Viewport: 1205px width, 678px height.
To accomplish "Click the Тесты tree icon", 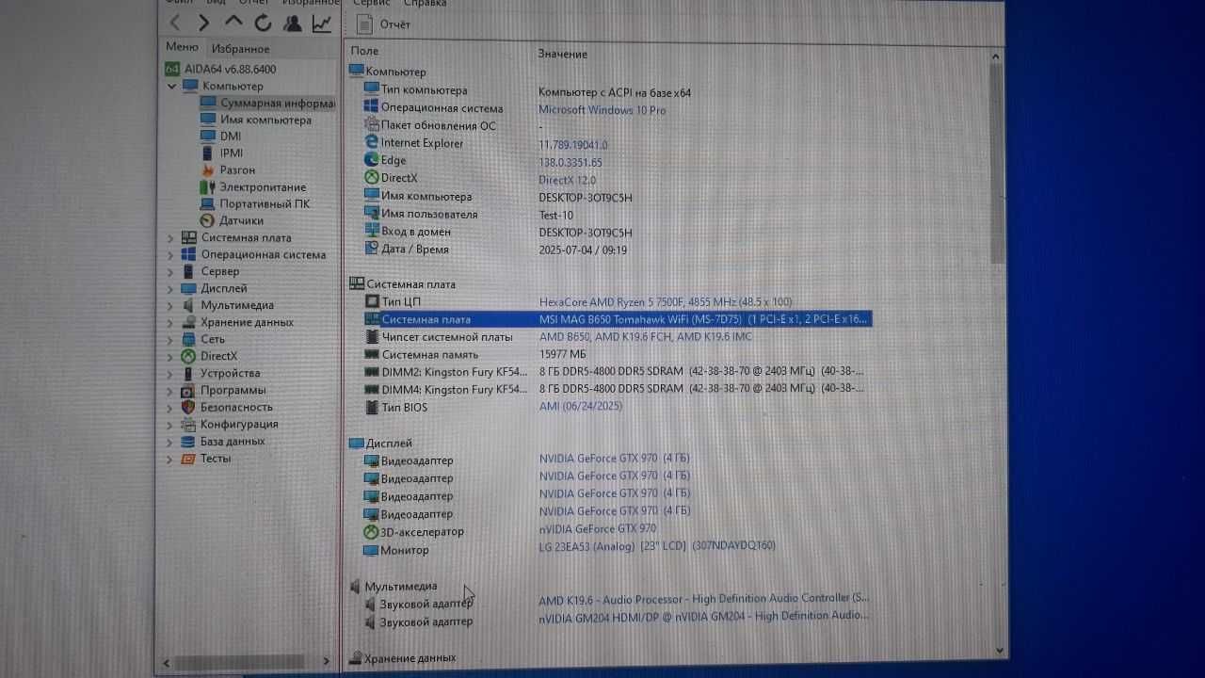I will tap(188, 459).
